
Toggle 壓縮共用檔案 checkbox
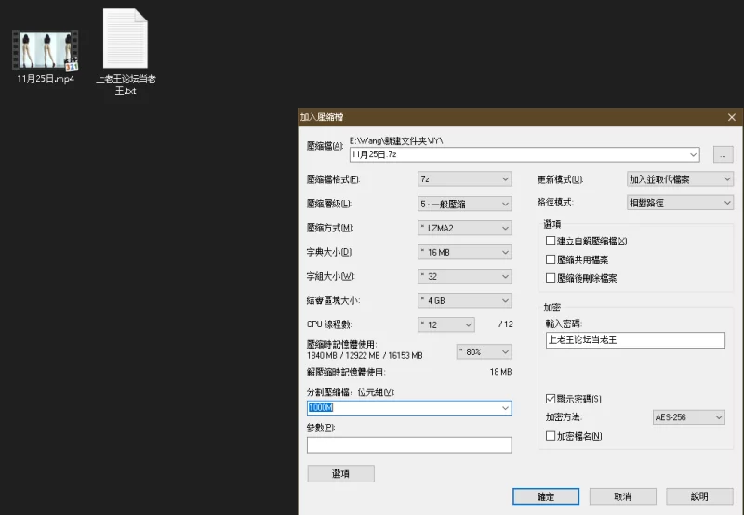551,259
